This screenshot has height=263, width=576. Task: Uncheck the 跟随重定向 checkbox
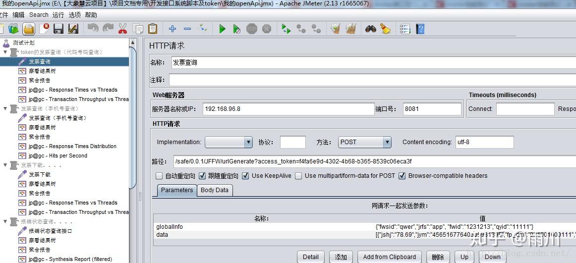[202, 176]
